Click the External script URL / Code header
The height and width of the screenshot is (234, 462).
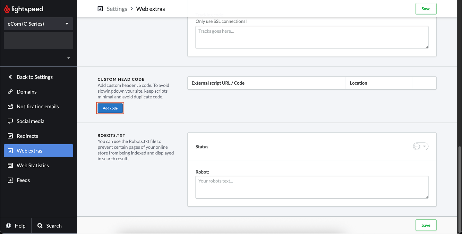218,83
